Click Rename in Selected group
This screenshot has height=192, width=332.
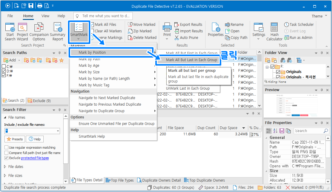[234, 24]
